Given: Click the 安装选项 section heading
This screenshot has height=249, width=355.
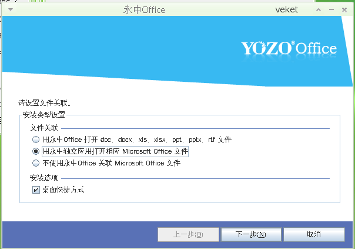Looking at the screenshot, I should click(44, 178).
